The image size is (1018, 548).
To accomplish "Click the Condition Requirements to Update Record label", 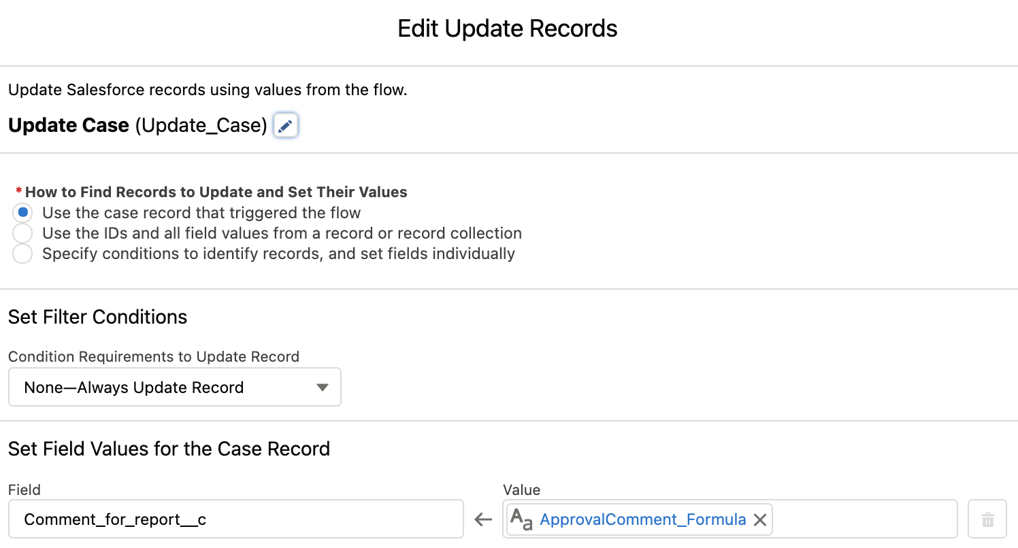I will pos(153,356).
